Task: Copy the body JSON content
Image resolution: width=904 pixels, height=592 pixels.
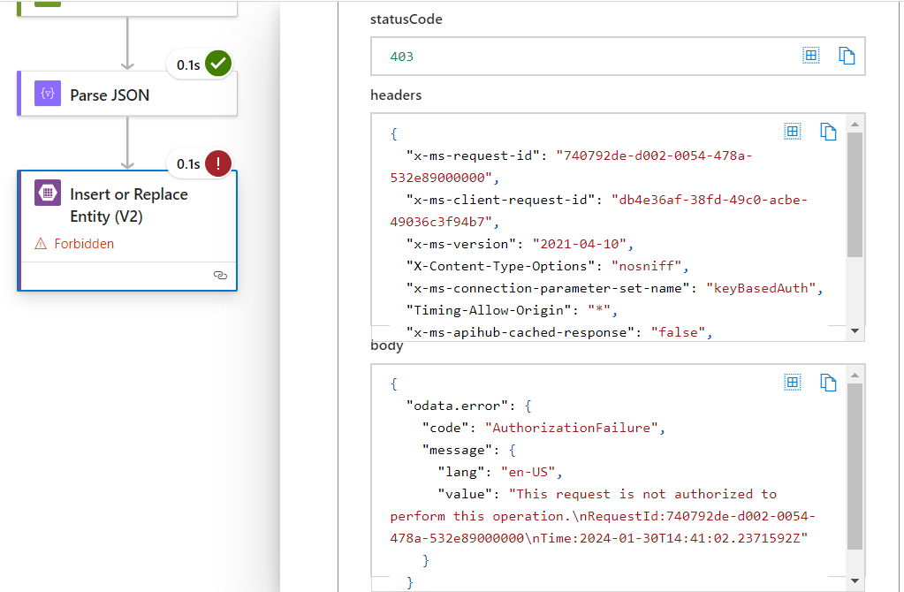Action: pos(828,383)
